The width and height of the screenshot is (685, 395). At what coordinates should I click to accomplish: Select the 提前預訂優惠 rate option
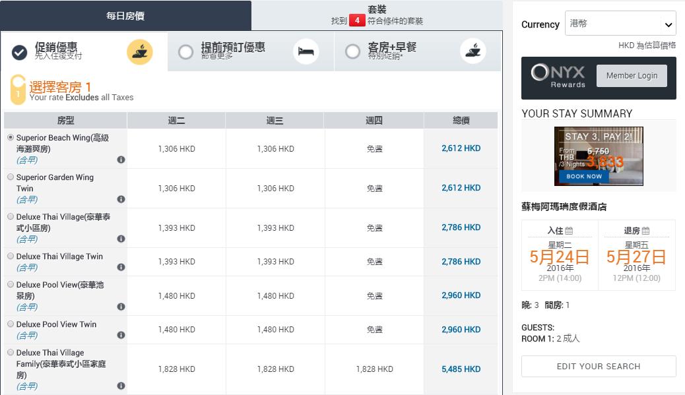coord(186,51)
